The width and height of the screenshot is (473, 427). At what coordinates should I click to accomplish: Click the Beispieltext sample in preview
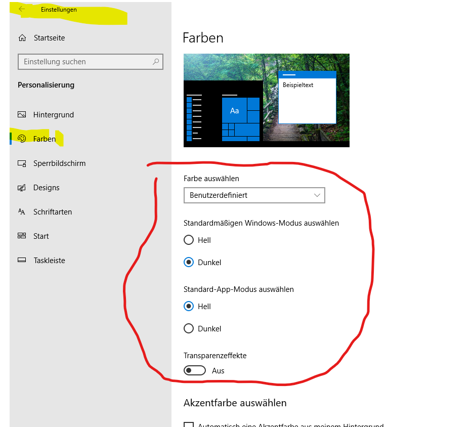point(298,85)
